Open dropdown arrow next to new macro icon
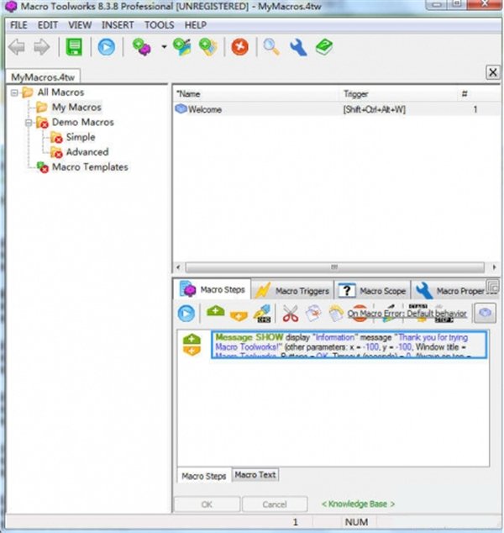Screen dimensions: 504x533 [163, 48]
